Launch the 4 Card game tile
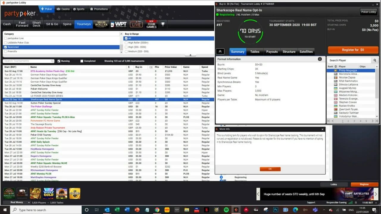 pos(75,193)
